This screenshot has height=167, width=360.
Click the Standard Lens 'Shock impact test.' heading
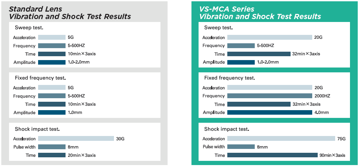tap(37, 129)
